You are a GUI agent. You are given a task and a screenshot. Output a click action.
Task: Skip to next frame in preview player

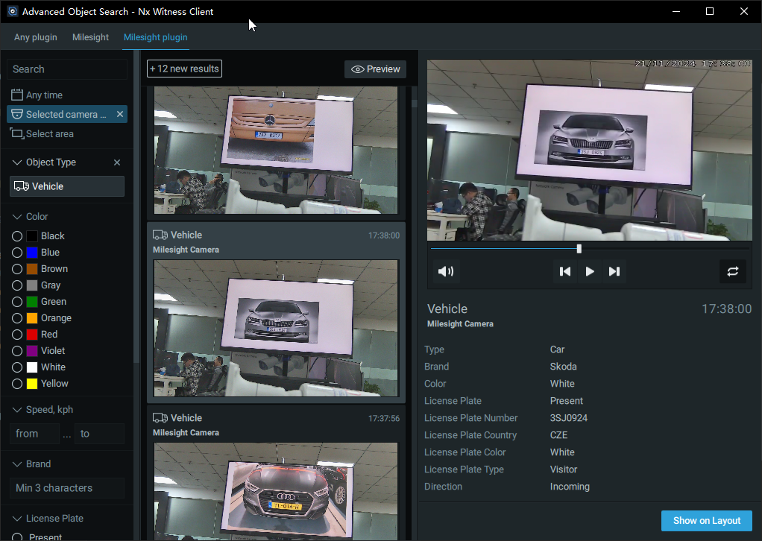tap(614, 271)
